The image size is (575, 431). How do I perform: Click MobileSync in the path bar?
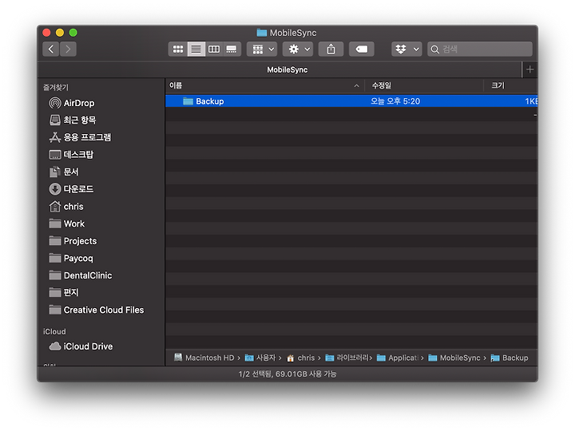(454, 358)
